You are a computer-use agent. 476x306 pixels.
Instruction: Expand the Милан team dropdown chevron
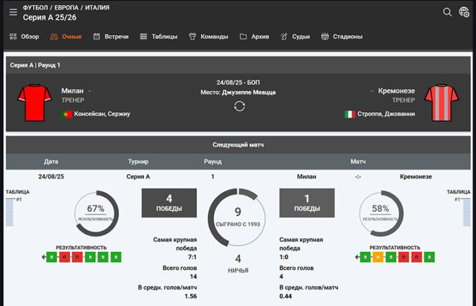[89, 91]
